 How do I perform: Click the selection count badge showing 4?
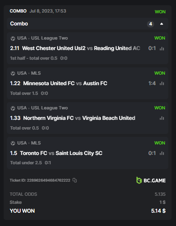click(x=151, y=24)
